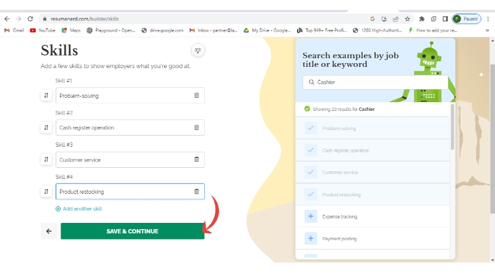
Task: Delete Skill #1 using trash icon
Action: [197, 95]
